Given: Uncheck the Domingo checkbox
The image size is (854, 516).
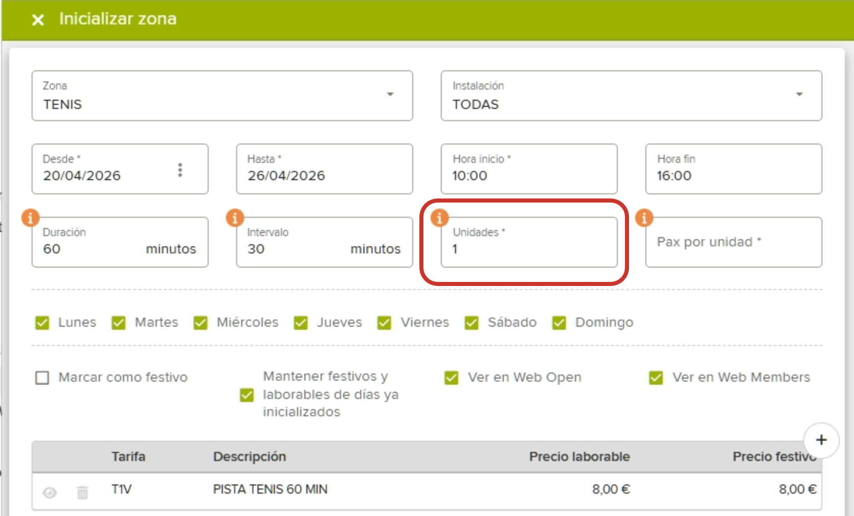Looking at the screenshot, I should coord(559,323).
